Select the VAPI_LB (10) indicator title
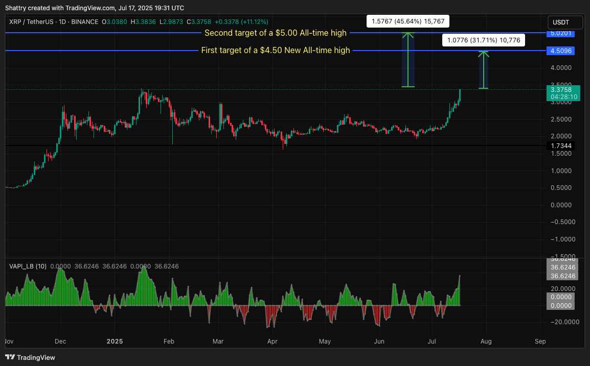 (28, 266)
